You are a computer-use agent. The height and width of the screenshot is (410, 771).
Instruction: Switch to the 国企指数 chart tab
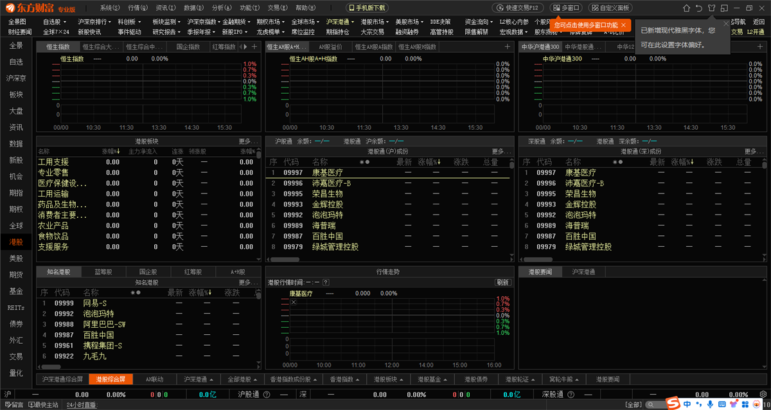(188, 47)
